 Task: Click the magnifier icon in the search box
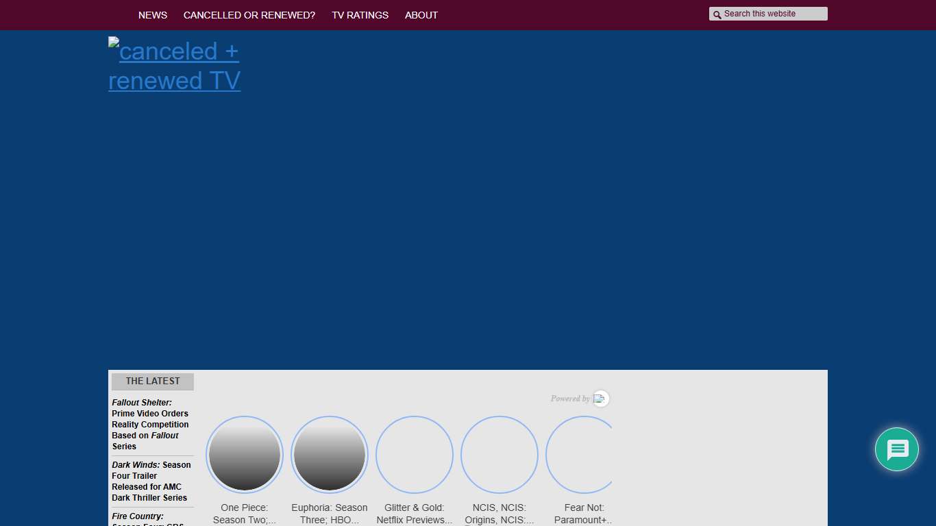(717, 14)
